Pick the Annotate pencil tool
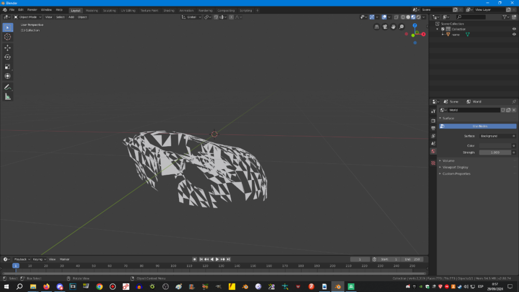 [7, 87]
